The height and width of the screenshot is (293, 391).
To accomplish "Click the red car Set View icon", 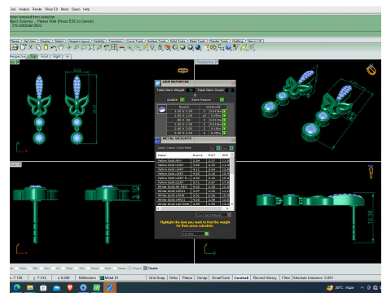I will click(x=122, y=48).
